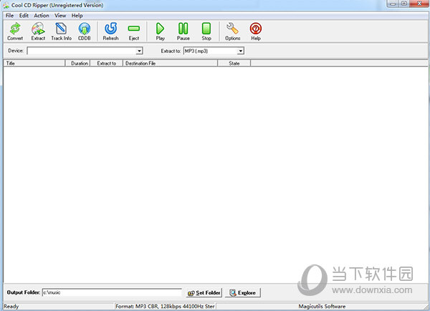The image size is (430, 311).
Task: Open the Edit menu
Action: point(24,16)
